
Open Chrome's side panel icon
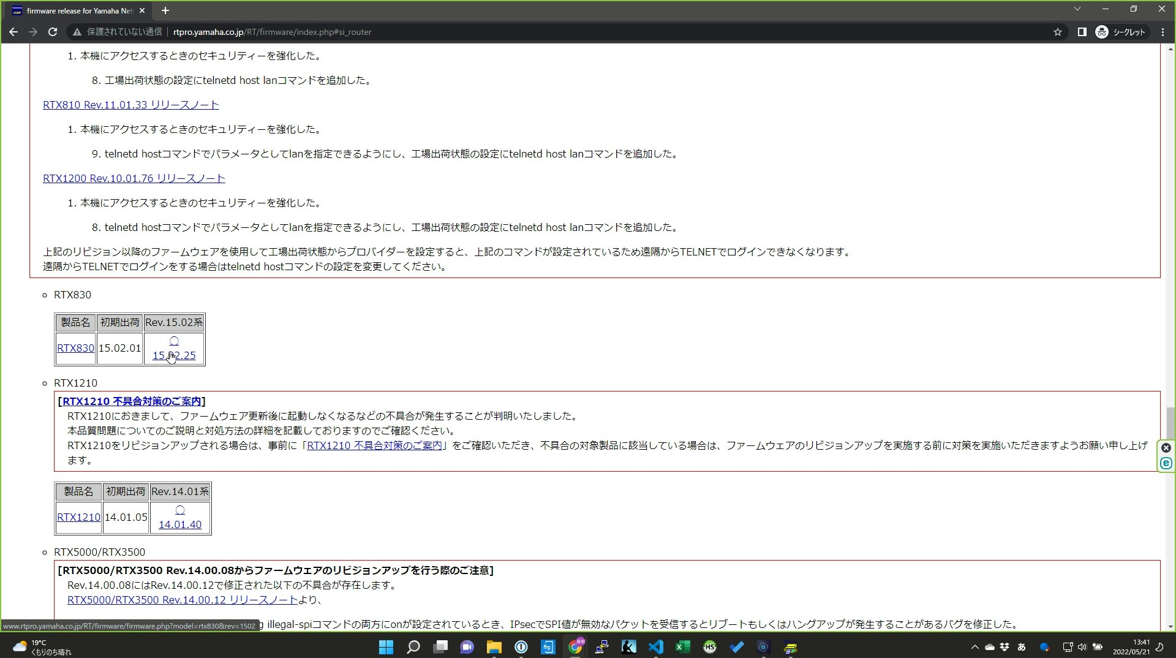pyautogui.click(x=1082, y=32)
